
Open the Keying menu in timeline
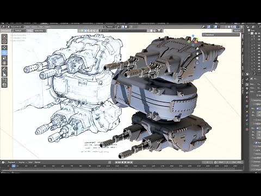tap(22, 162)
